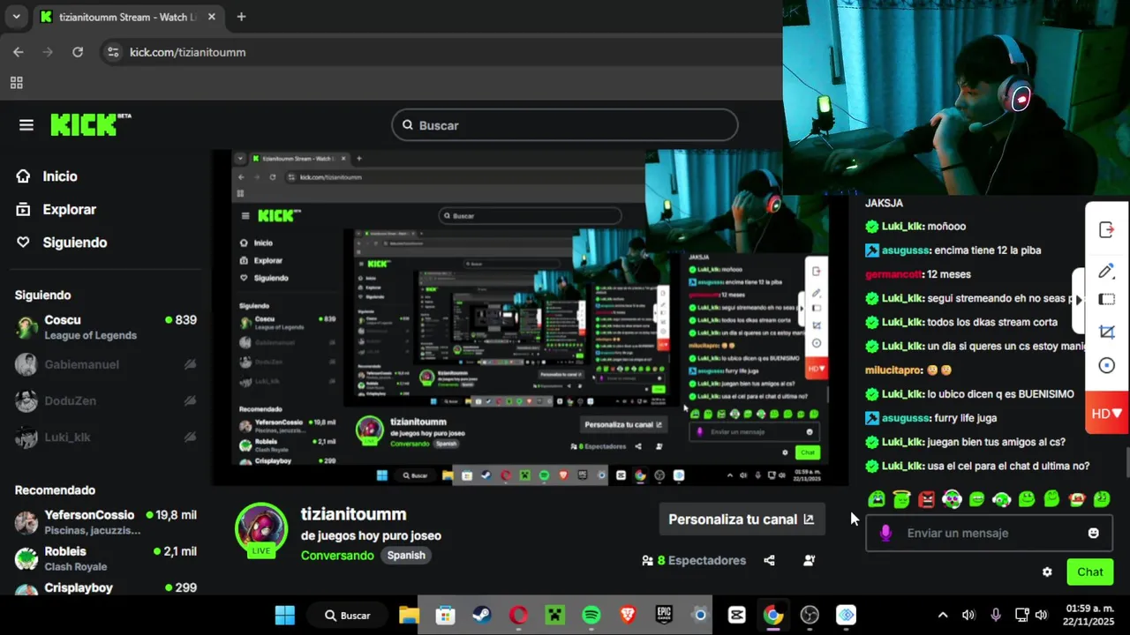Select the crop tool on recorder toolbar
The width and height of the screenshot is (1130, 635).
1106,332
